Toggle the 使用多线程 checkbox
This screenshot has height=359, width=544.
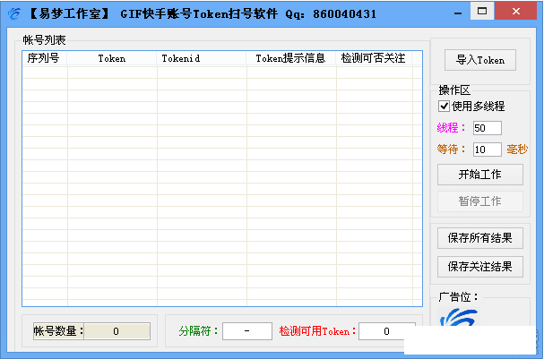[445, 107]
